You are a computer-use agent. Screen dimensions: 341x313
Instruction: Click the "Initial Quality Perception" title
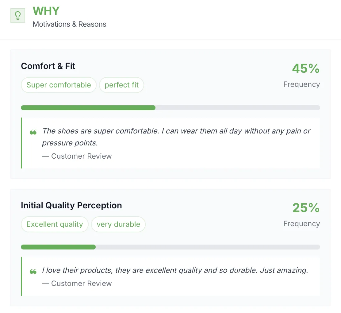[71, 205]
